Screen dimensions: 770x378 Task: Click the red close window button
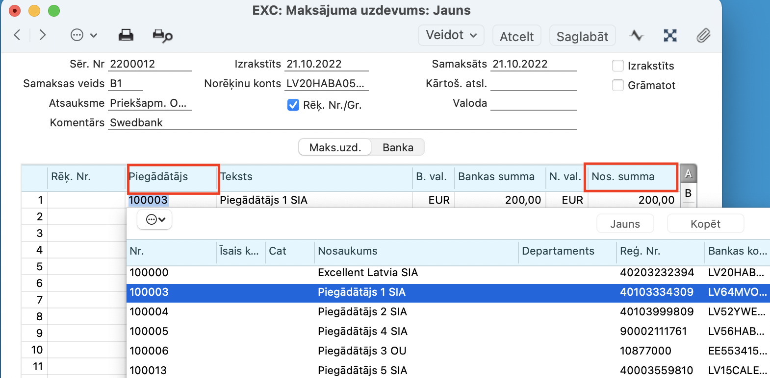(x=15, y=10)
